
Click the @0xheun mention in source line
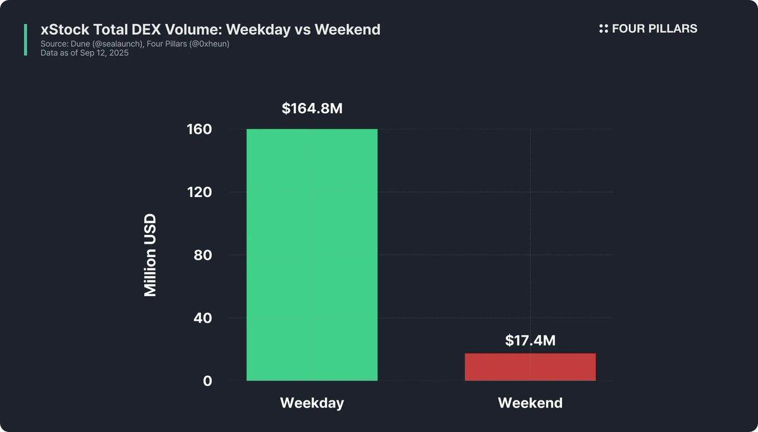coord(209,44)
